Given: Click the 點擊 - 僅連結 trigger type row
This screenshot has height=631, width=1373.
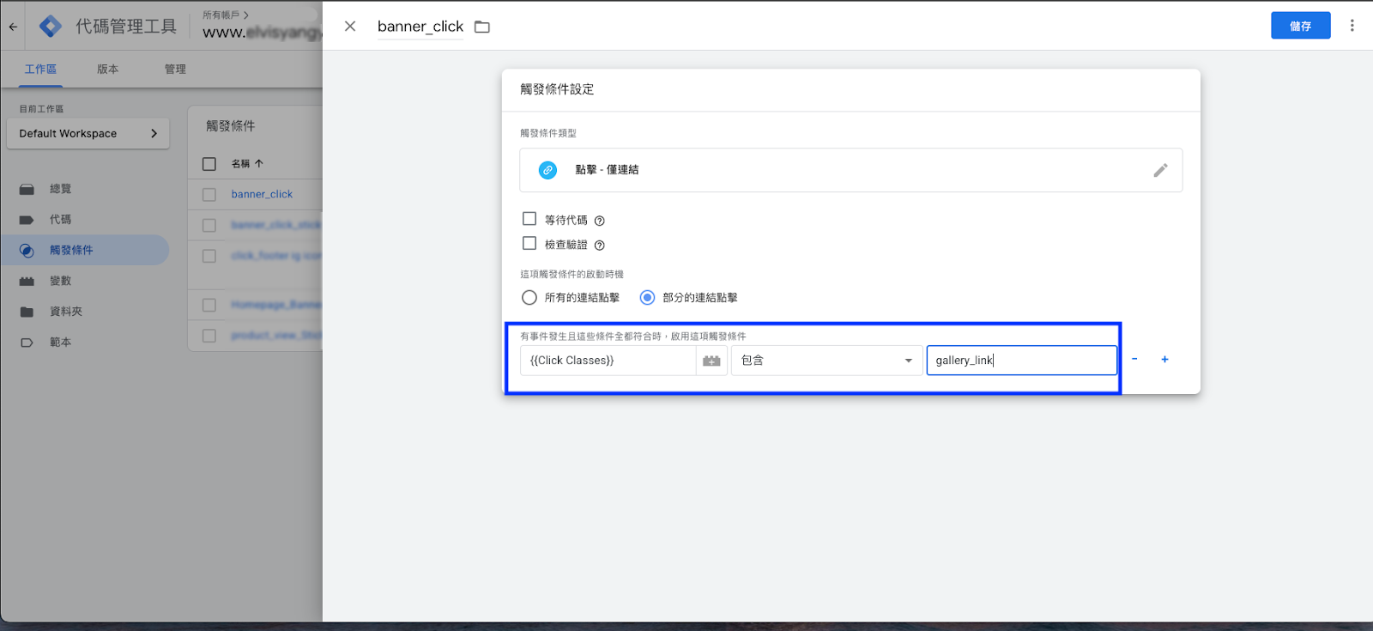Looking at the screenshot, I should [x=850, y=170].
